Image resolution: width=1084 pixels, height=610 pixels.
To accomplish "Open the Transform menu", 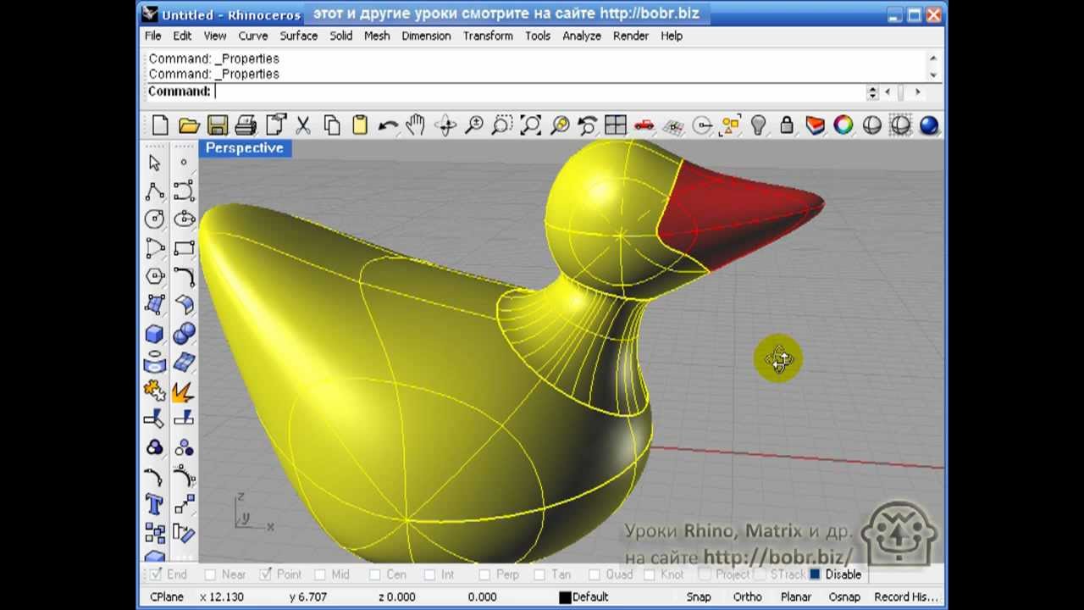I will (x=488, y=36).
